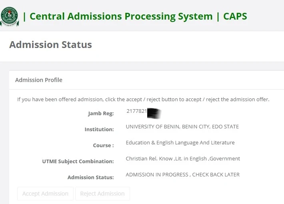
Task: Select the Education & English Language course text
Action: point(180,143)
